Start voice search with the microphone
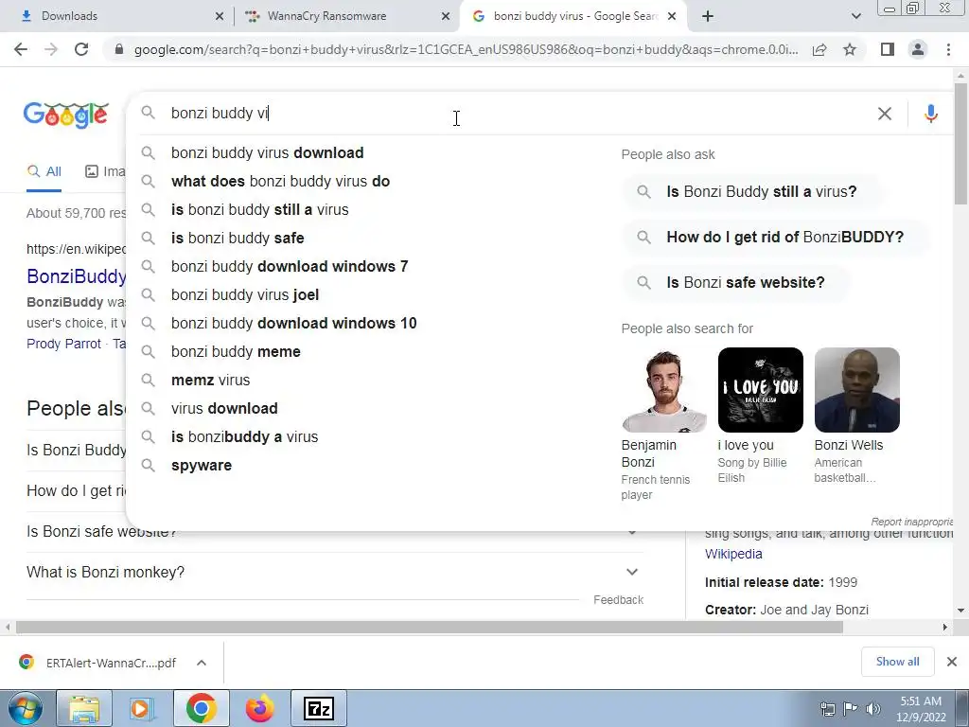The width and height of the screenshot is (969, 727). (931, 114)
